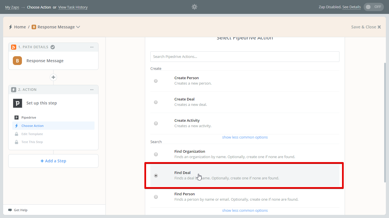
Task: Click the Create Person option label
Action: click(187, 78)
